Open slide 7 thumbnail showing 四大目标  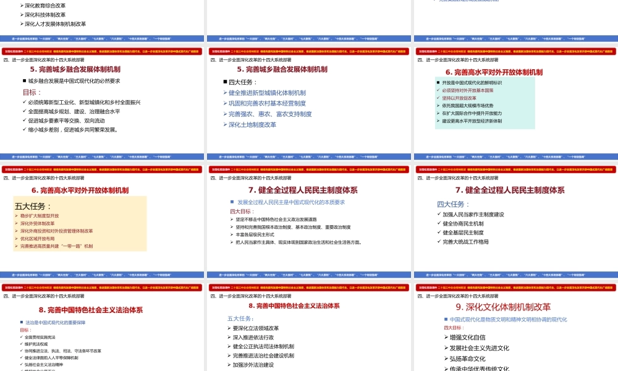point(308,221)
